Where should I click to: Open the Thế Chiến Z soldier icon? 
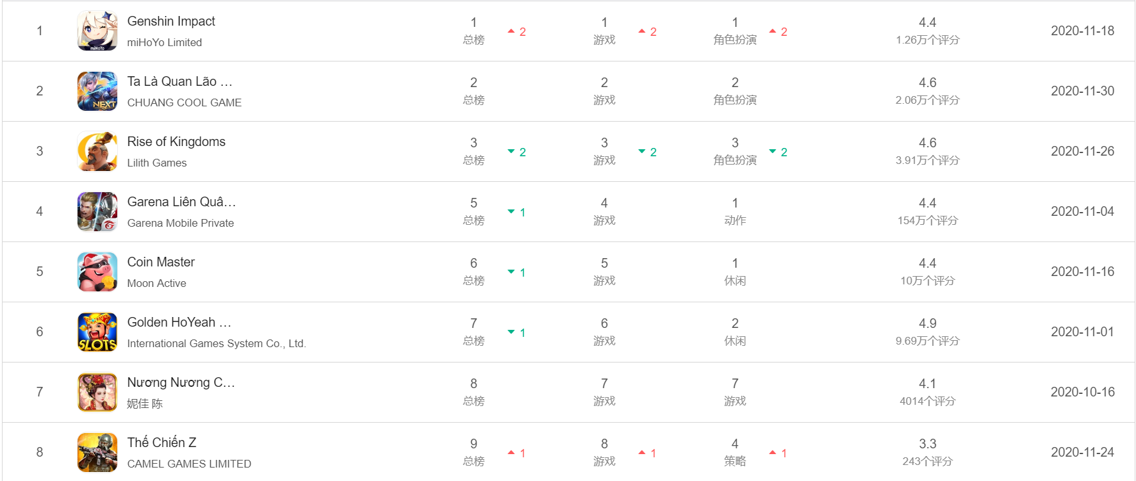[97, 452]
